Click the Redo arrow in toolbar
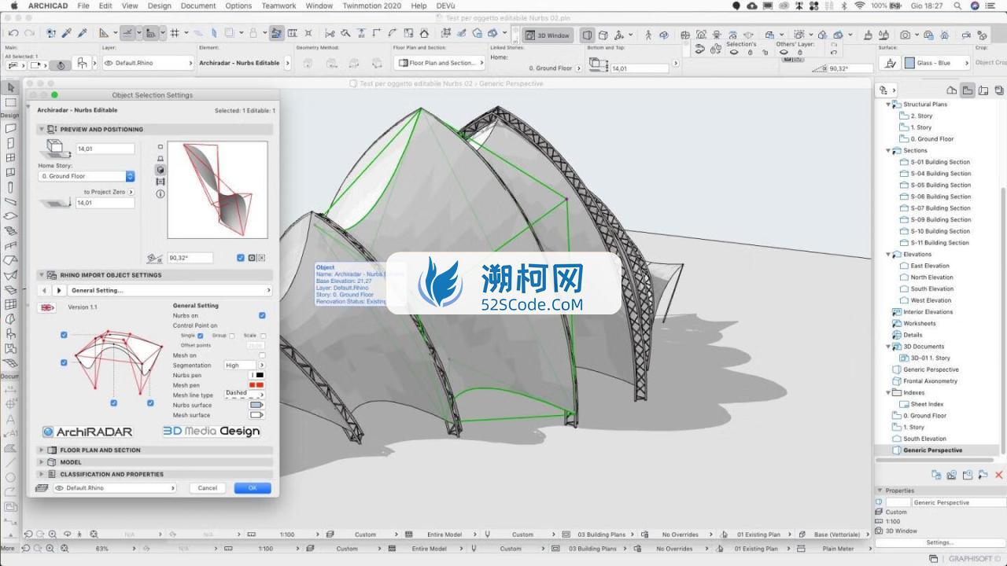This screenshot has height=566, width=1007. (x=29, y=34)
